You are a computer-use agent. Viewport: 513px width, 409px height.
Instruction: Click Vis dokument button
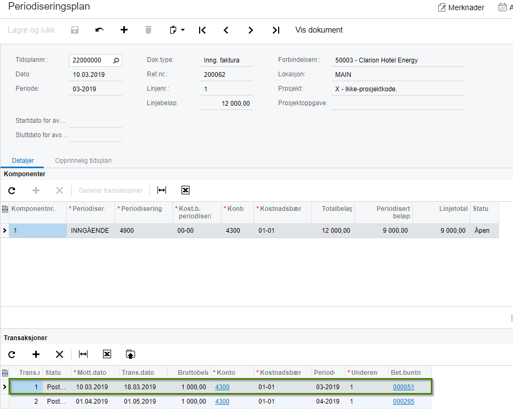point(319,30)
